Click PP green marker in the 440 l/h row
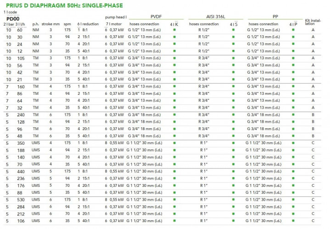The width and height of the screenshot is (330, 229). [293, 171]
